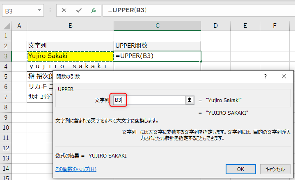295x180 pixels.
Task: Click the UPPER関数 header cell
Action: 158,45
